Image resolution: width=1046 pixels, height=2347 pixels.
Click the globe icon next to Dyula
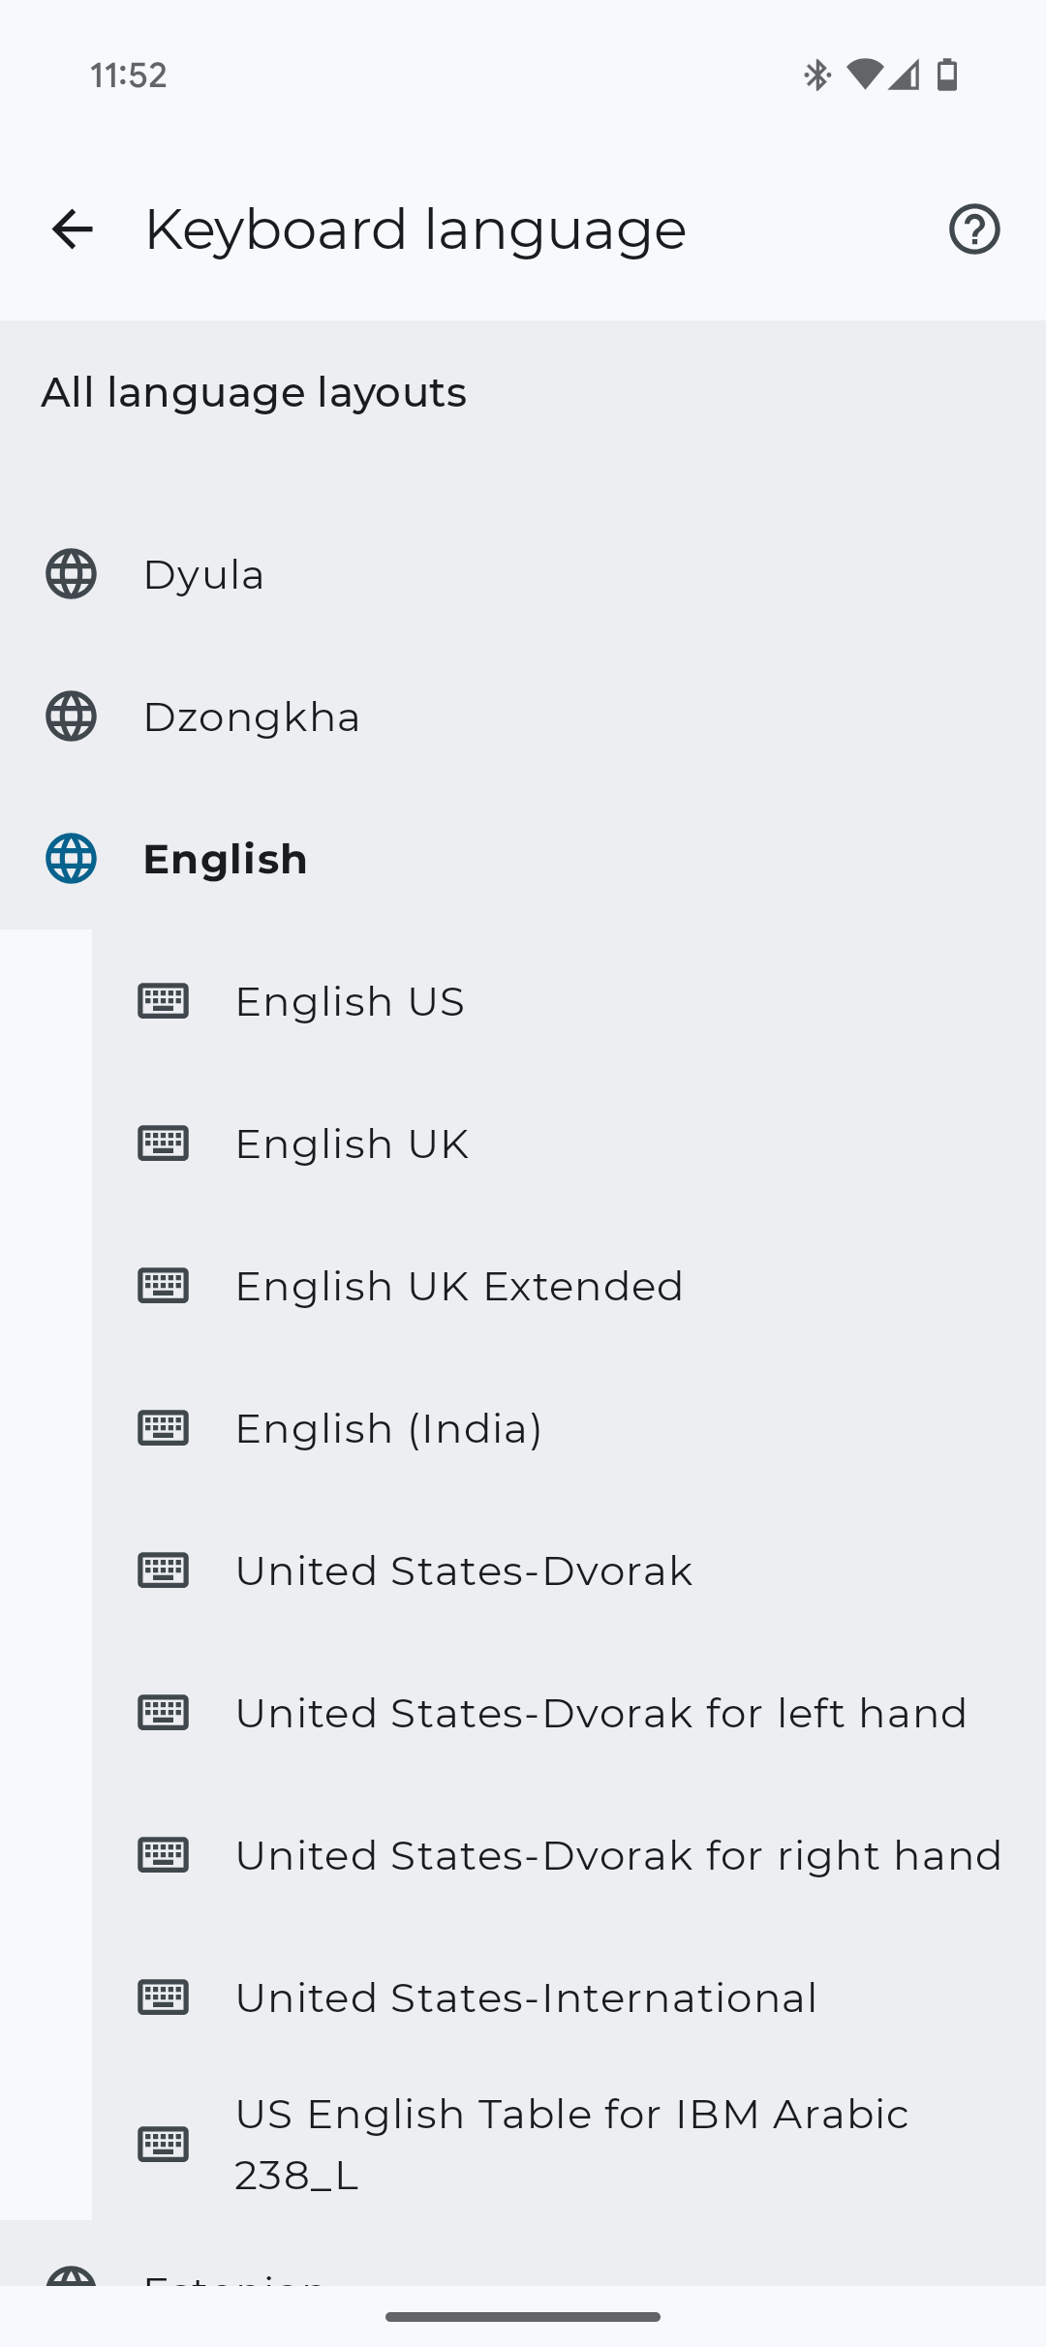70,573
